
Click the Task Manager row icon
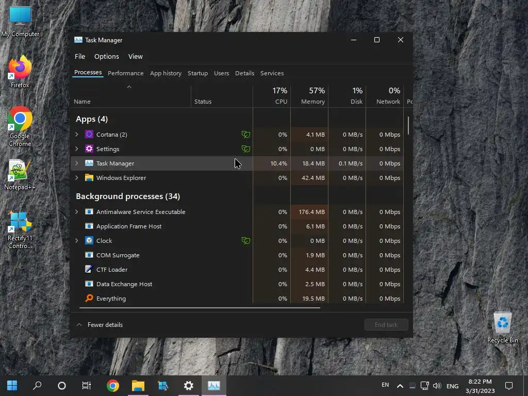tap(89, 163)
